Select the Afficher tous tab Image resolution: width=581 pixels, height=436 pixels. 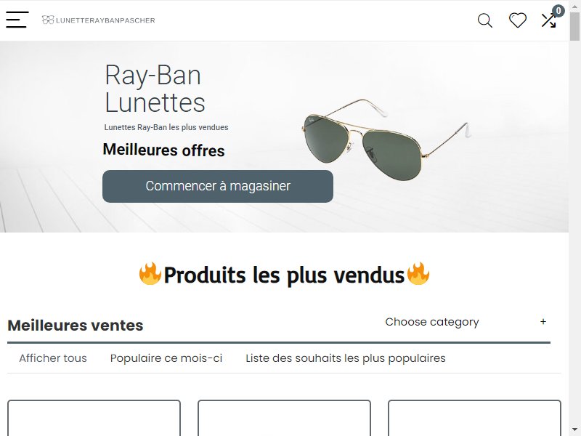pos(53,358)
